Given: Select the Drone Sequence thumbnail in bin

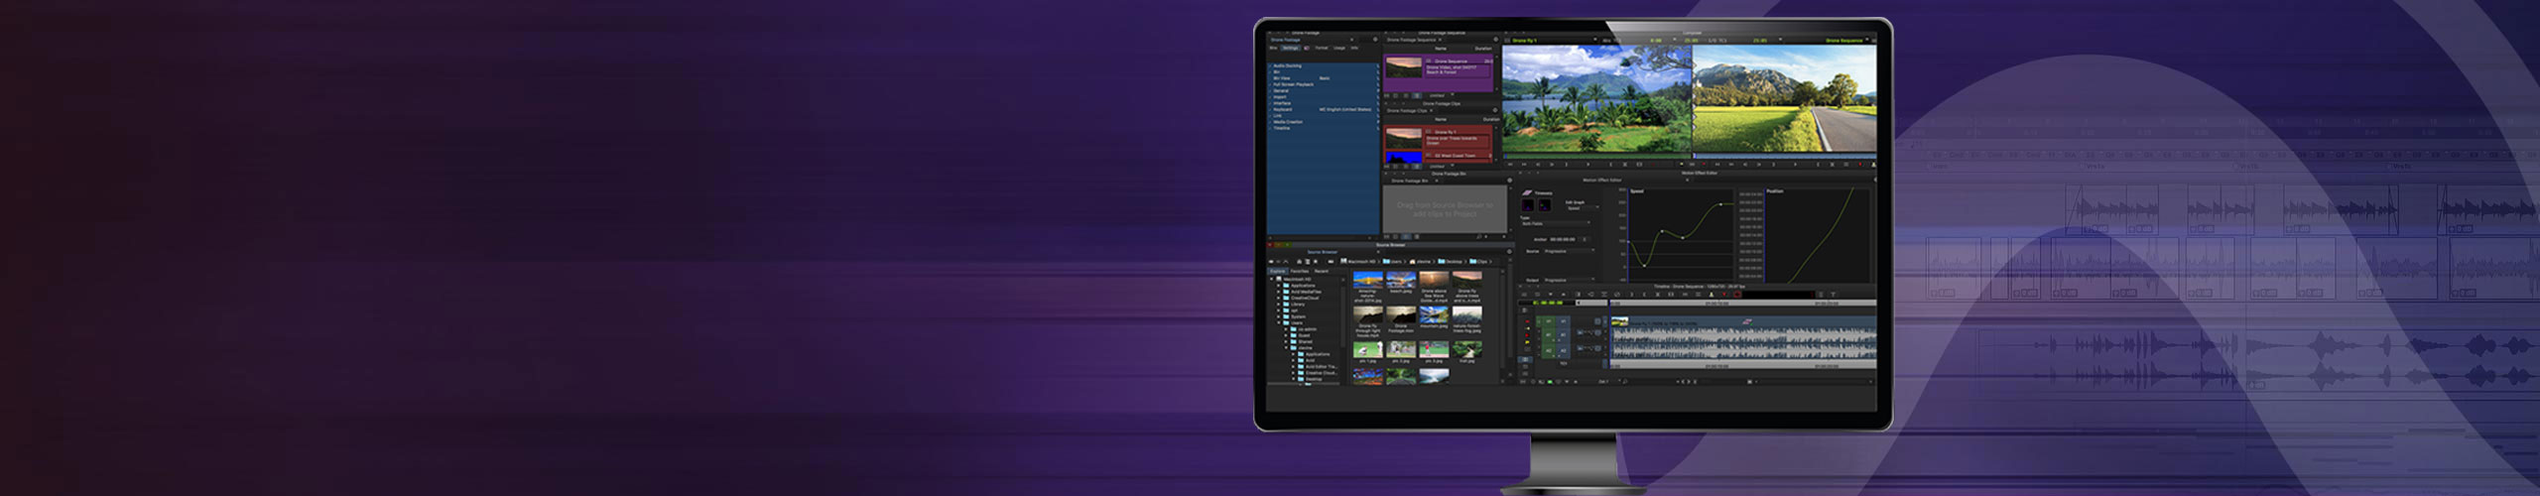Looking at the screenshot, I should (1403, 67).
